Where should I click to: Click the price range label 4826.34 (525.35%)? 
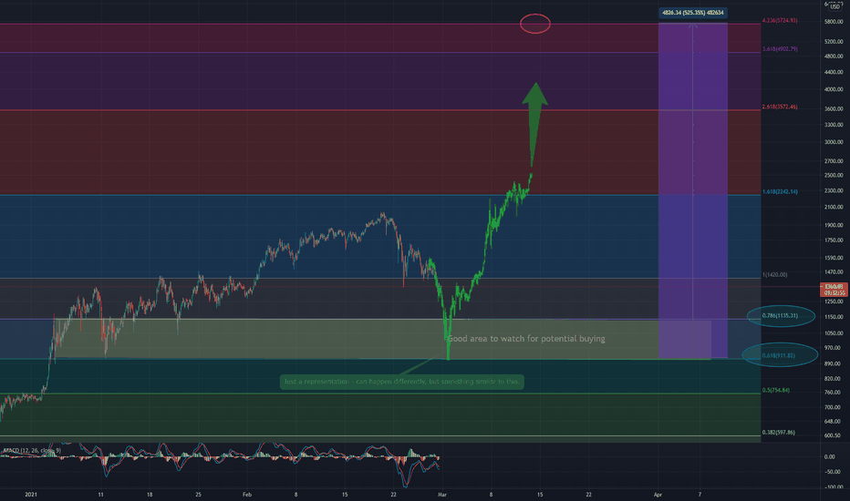click(x=693, y=13)
